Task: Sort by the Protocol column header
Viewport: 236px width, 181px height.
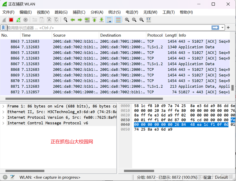Action: pyautogui.click(x=155, y=35)
